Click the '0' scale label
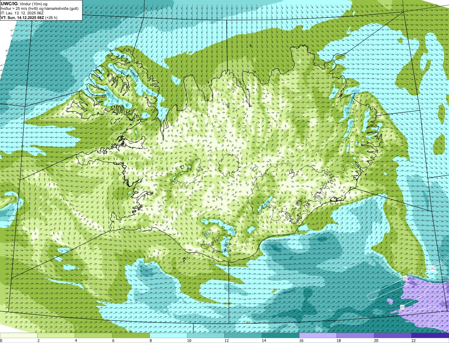Image resolution: width=449 pixels, height=343 pixels. click(1, 341)
